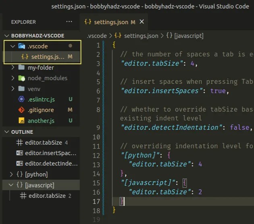Click settings.json breadcrumb segment
254x224 pixels.
click(x=141, y=36)
